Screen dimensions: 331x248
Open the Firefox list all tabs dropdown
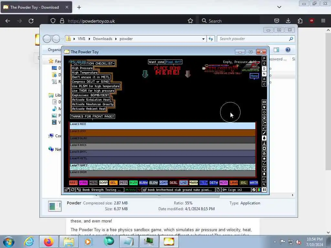pos(279,7)
